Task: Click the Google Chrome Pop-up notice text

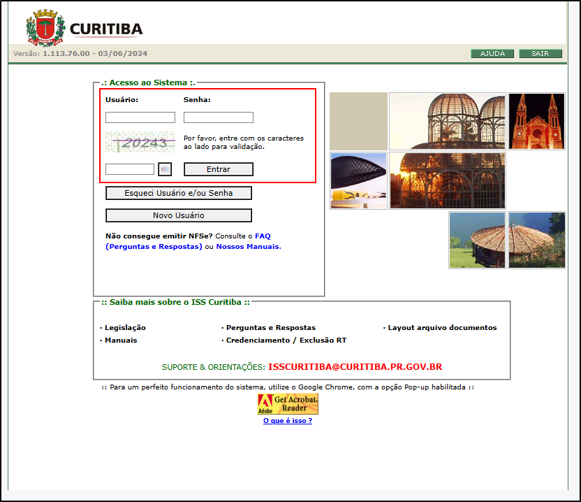Action: [288, 387]
